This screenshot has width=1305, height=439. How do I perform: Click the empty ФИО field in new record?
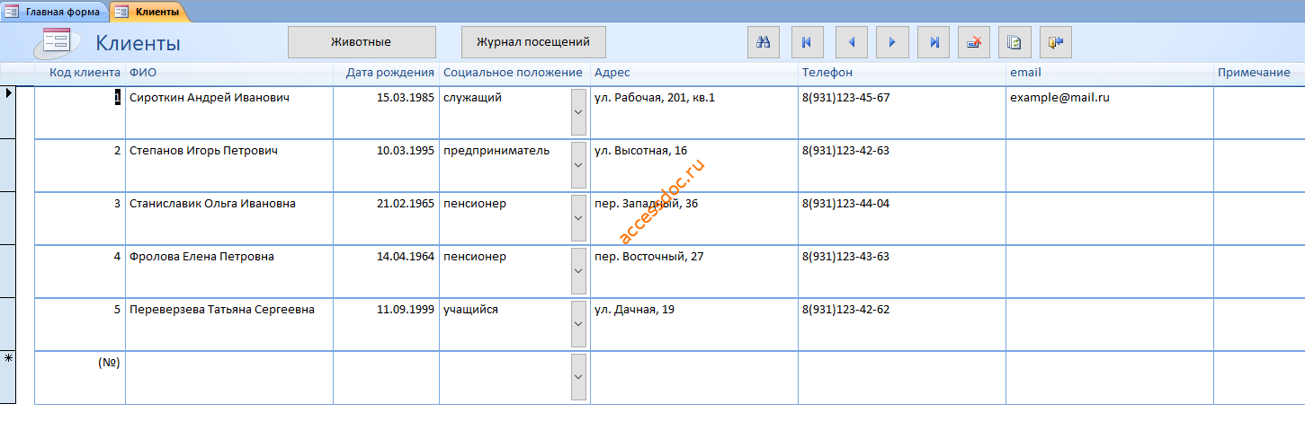tap(228, 377)
